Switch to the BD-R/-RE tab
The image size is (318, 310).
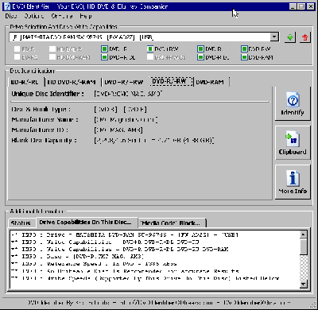tap(25, 83)
